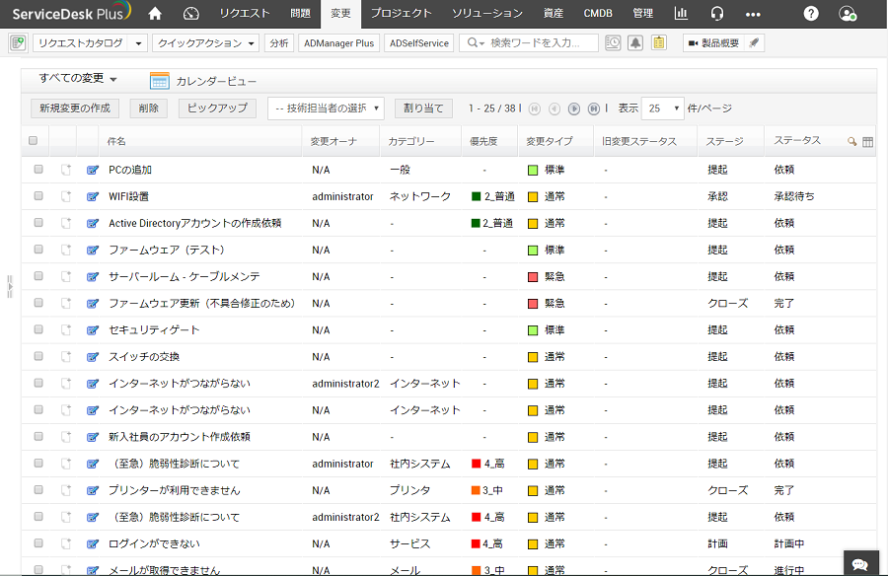Viewport: 888px width, 576px height.
Task: Check the box for PCの追加
Action: (x=37, y=169)
